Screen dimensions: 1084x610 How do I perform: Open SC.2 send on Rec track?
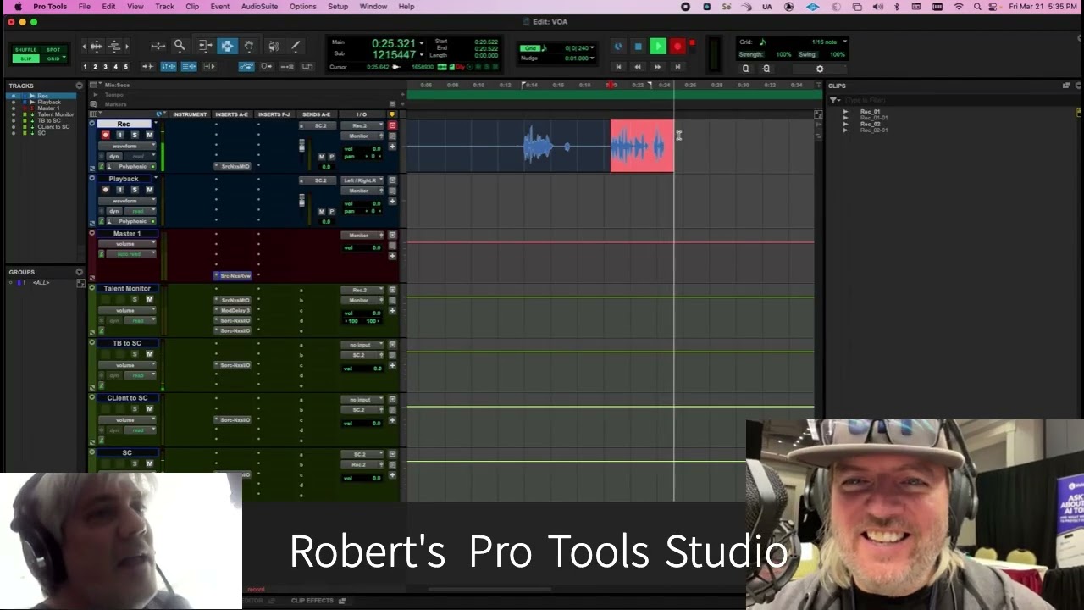318,125
